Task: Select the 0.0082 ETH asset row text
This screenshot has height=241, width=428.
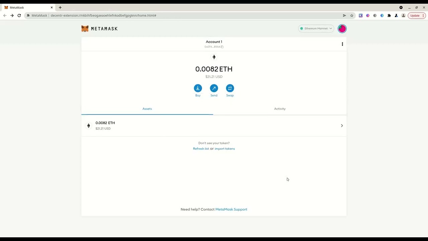Action: [105, 123]
